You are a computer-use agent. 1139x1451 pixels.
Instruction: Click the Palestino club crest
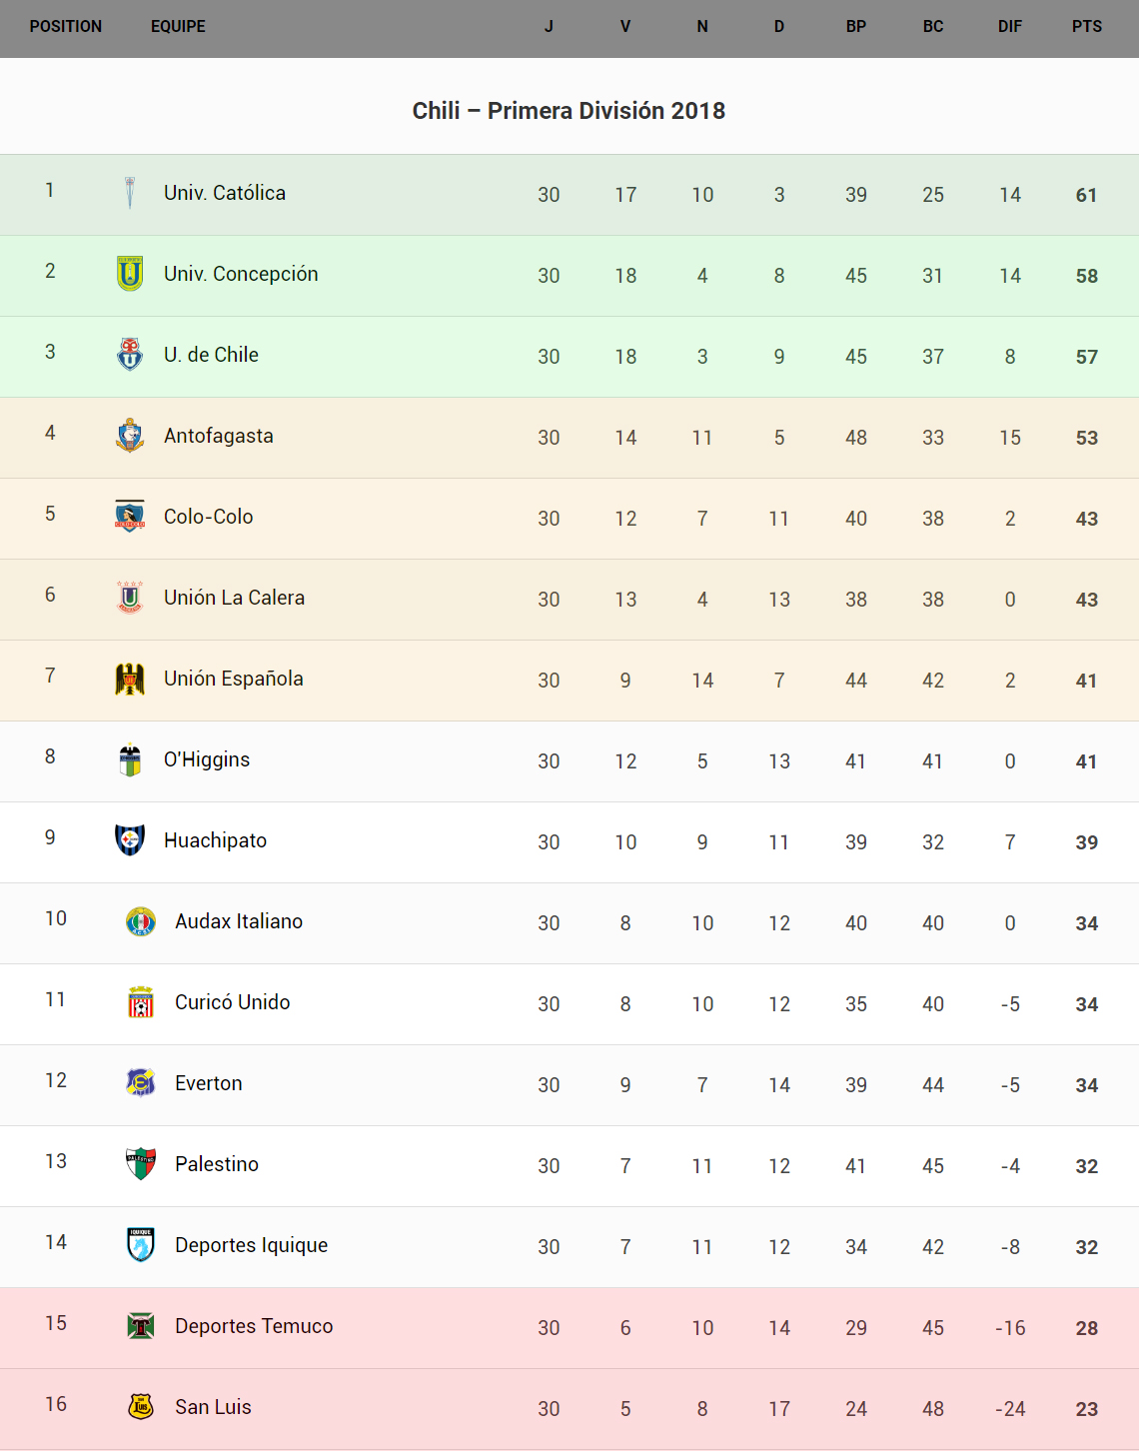coord(141,1164)
